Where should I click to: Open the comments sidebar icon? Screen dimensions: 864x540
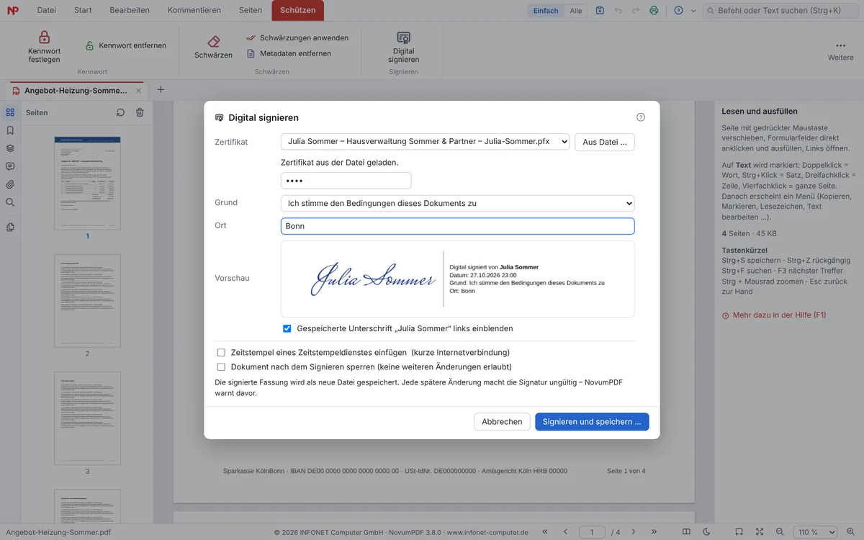coord(10,166)
